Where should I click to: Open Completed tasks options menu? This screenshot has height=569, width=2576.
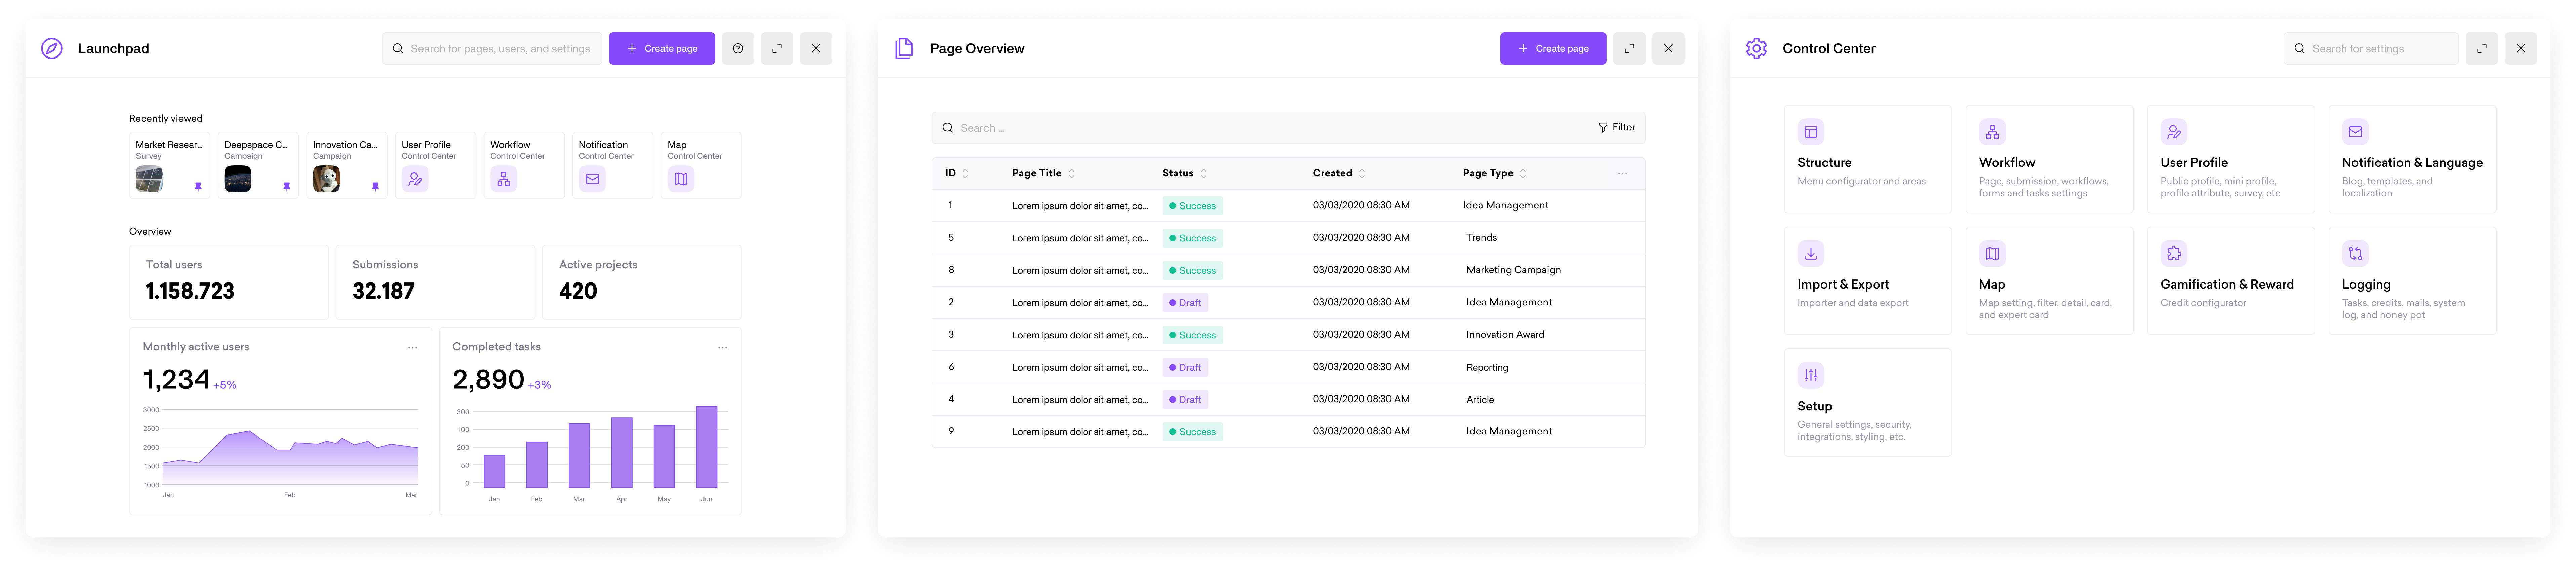[722, 348]
